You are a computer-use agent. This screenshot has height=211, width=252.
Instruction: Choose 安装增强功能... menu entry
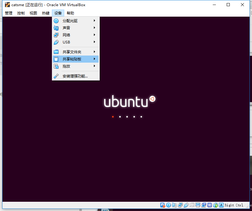pyautogui.click(x=76, y=76)
